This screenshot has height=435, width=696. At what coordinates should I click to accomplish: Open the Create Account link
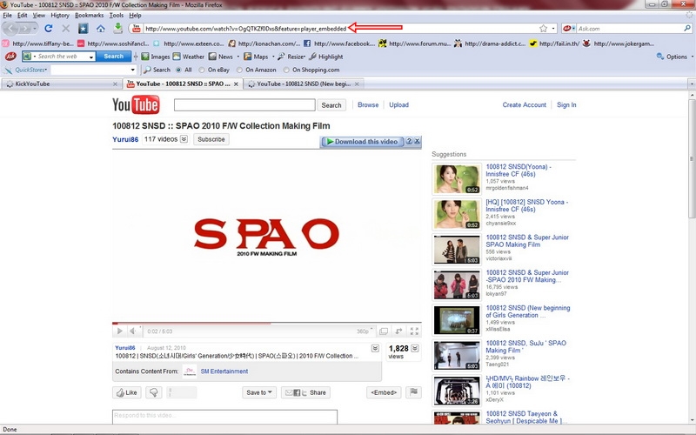point(525,104)
